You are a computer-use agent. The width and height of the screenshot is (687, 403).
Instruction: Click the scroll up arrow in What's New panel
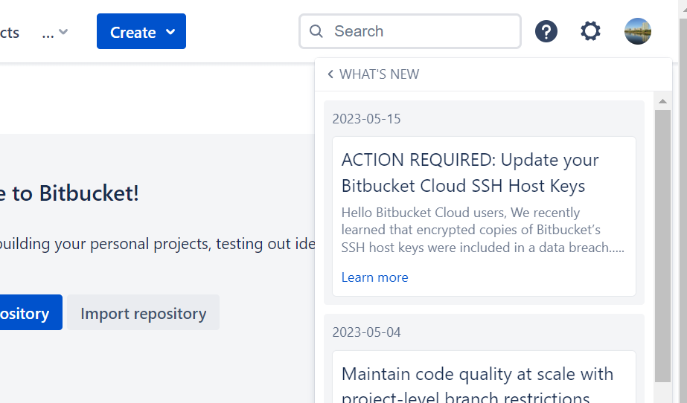click(x=662, y=101)
